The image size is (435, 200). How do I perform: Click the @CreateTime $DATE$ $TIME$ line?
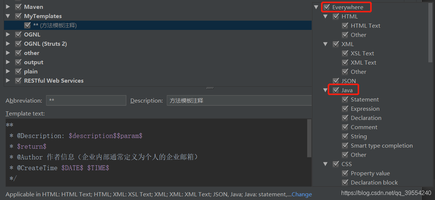59,168
